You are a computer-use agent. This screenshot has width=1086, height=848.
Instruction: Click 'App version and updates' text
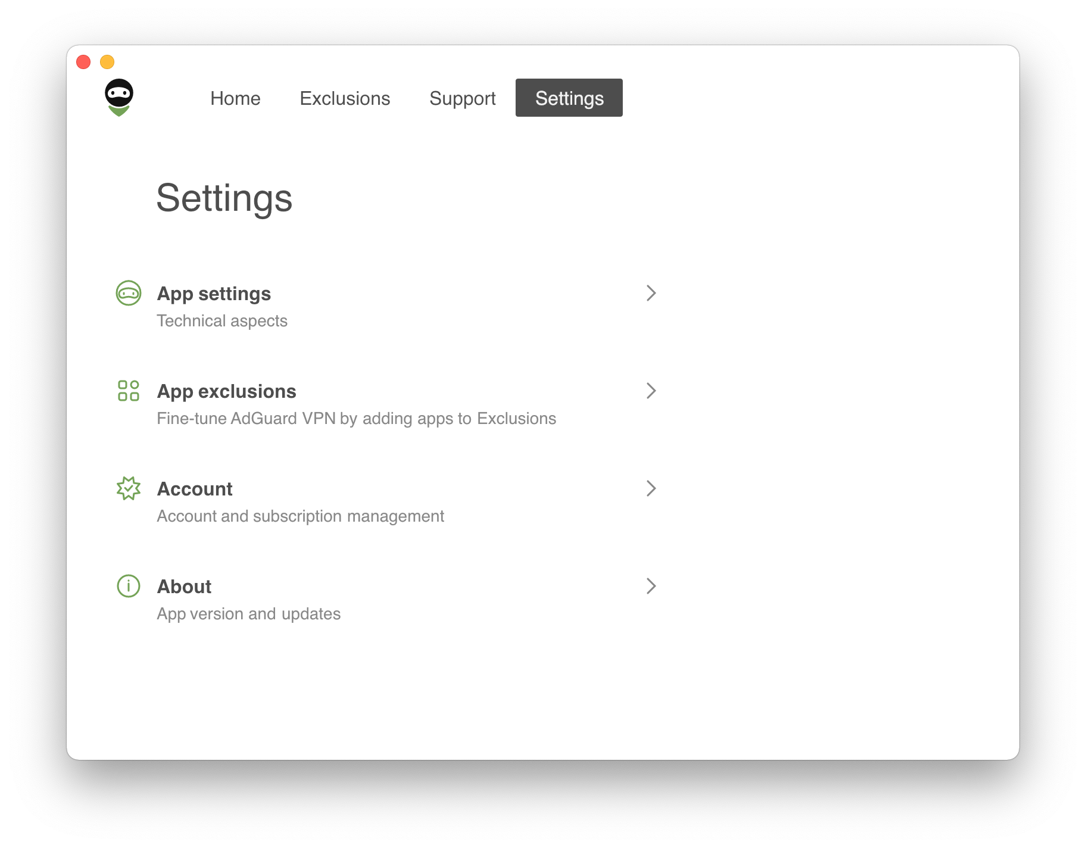pos(249,614)
